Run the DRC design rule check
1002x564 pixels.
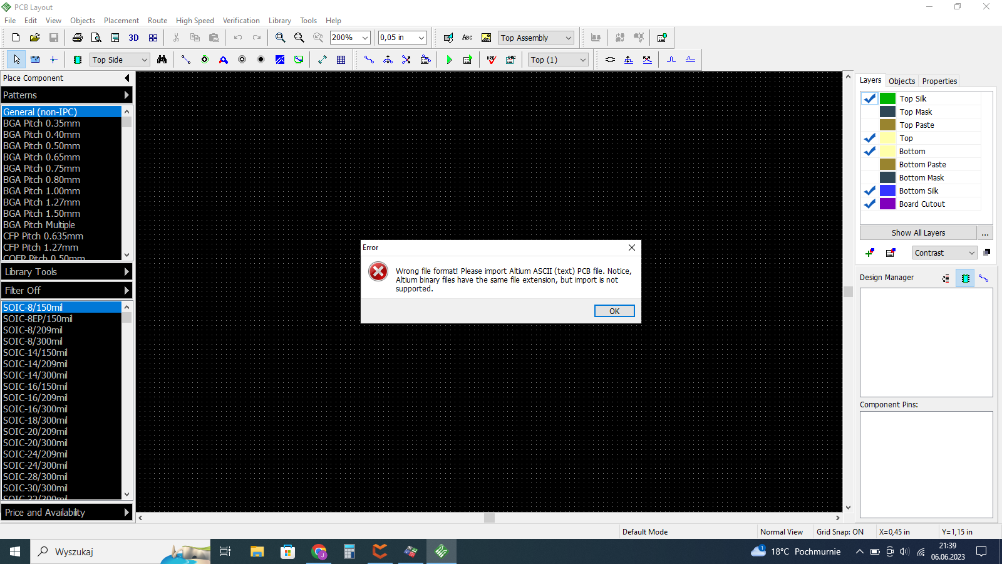(492, 60)
